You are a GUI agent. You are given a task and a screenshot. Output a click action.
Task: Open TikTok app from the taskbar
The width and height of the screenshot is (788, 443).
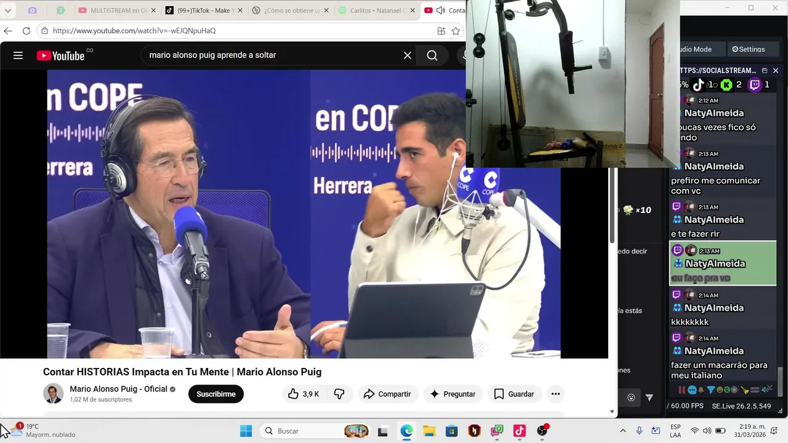point(519,431)
